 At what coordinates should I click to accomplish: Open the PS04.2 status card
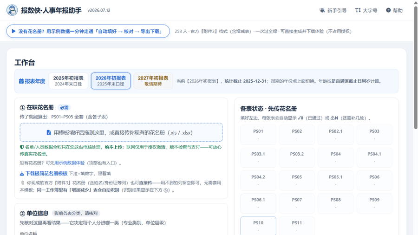pyautogui.click(x=258, y=180)
